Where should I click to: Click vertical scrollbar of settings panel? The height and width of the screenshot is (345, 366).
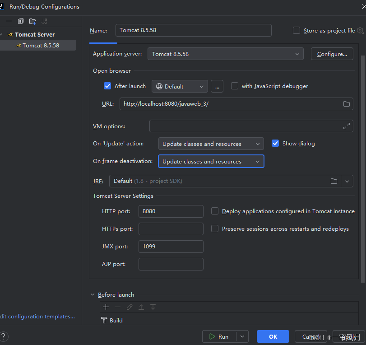point(363,169)
